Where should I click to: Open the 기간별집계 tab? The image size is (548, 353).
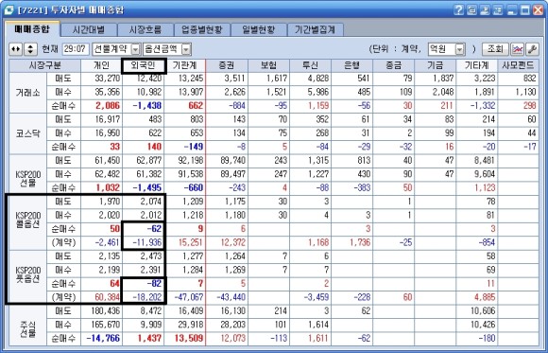315,29
